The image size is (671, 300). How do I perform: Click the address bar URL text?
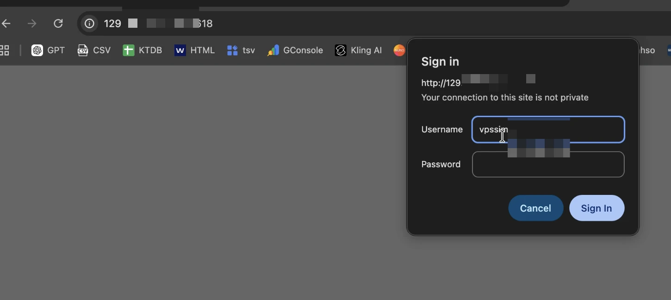pos(158,24)
